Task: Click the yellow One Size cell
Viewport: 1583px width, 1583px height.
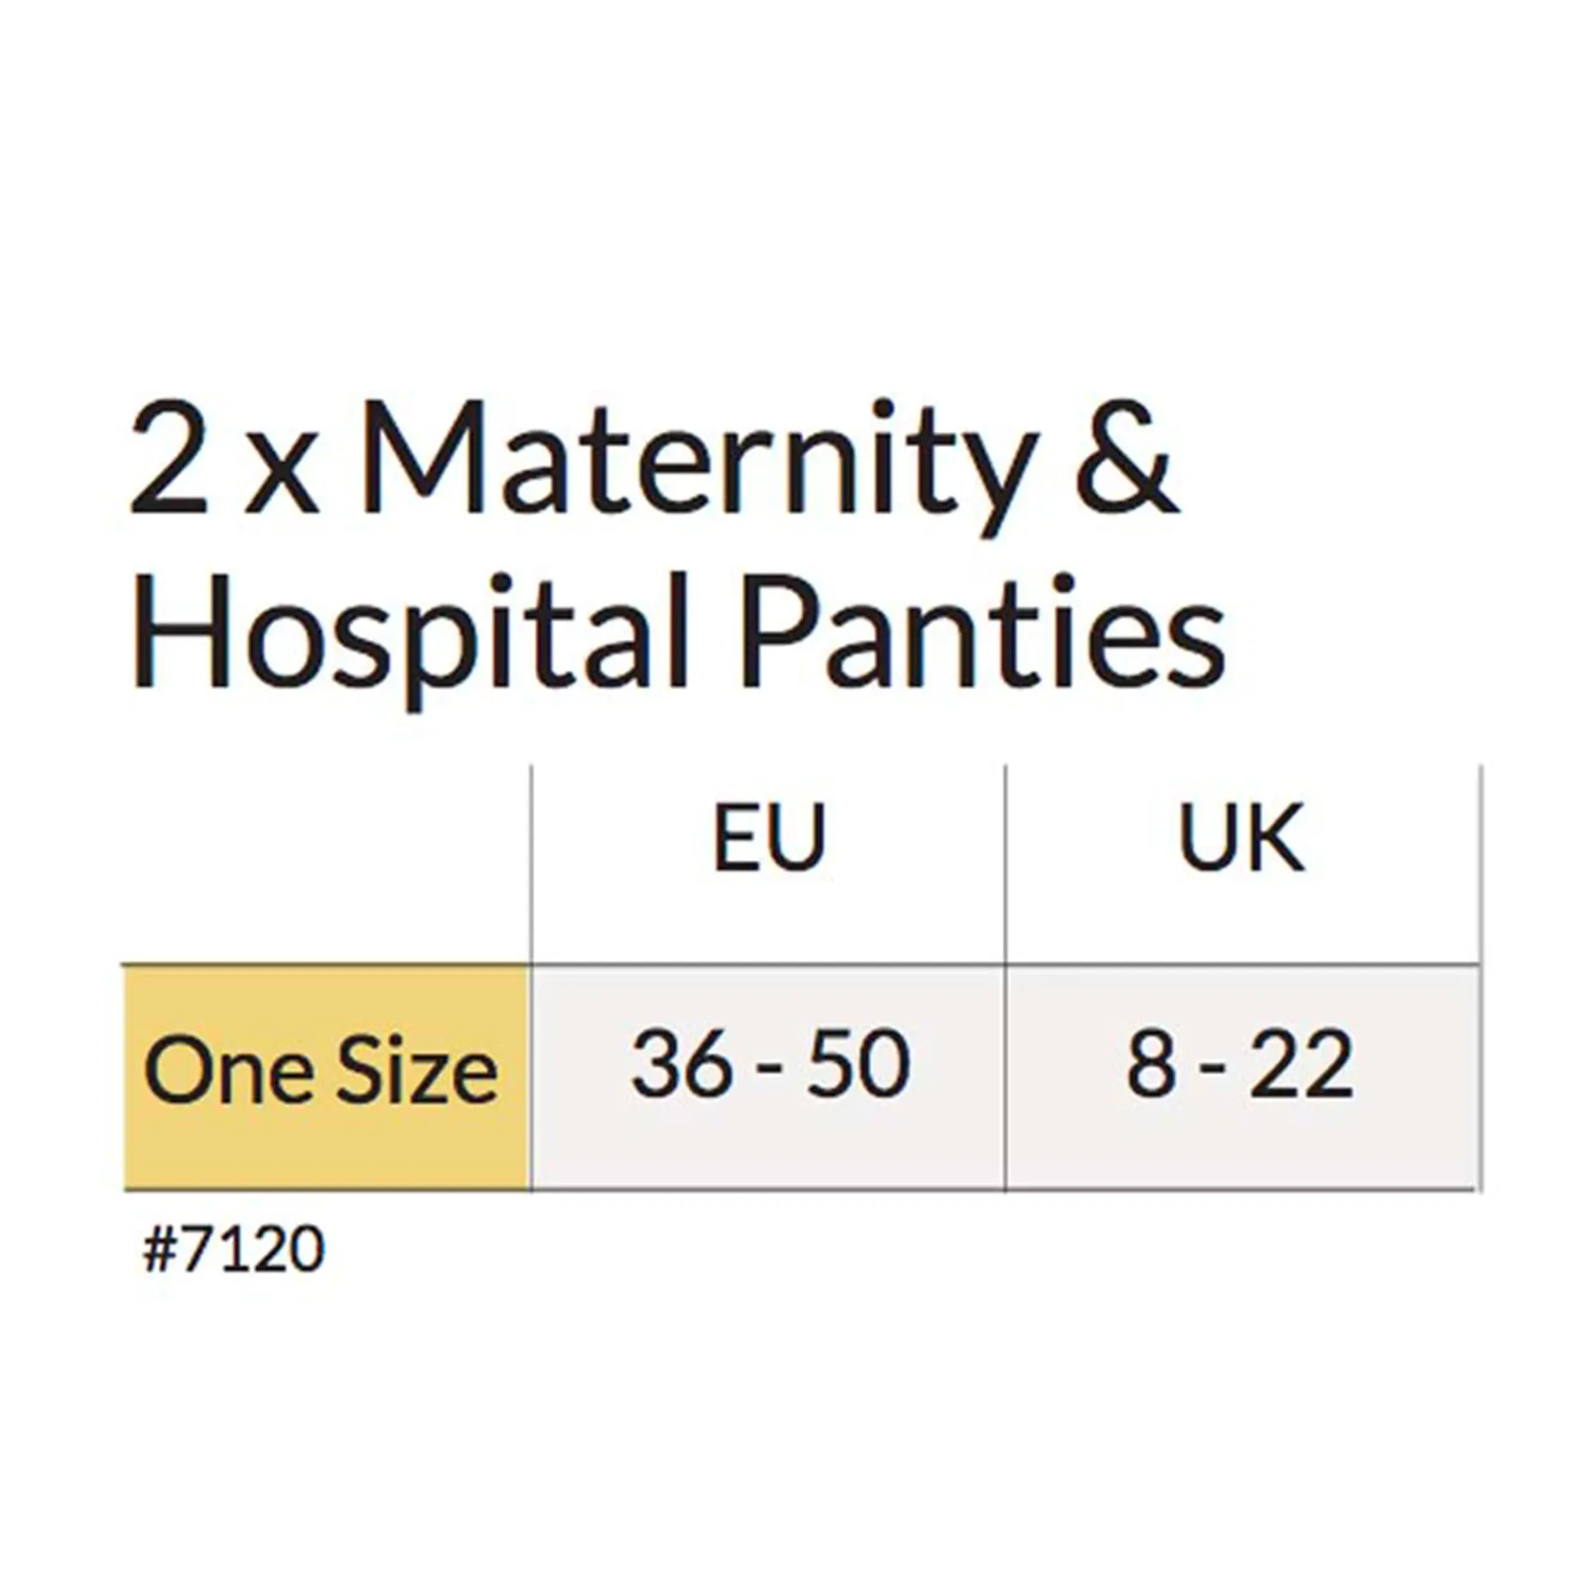Action: point(324,1074)
